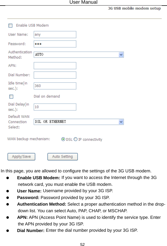Click the 3G USB mobile modem setup heading
Viewport: 167px width, 246px height.
coord(134,8)
